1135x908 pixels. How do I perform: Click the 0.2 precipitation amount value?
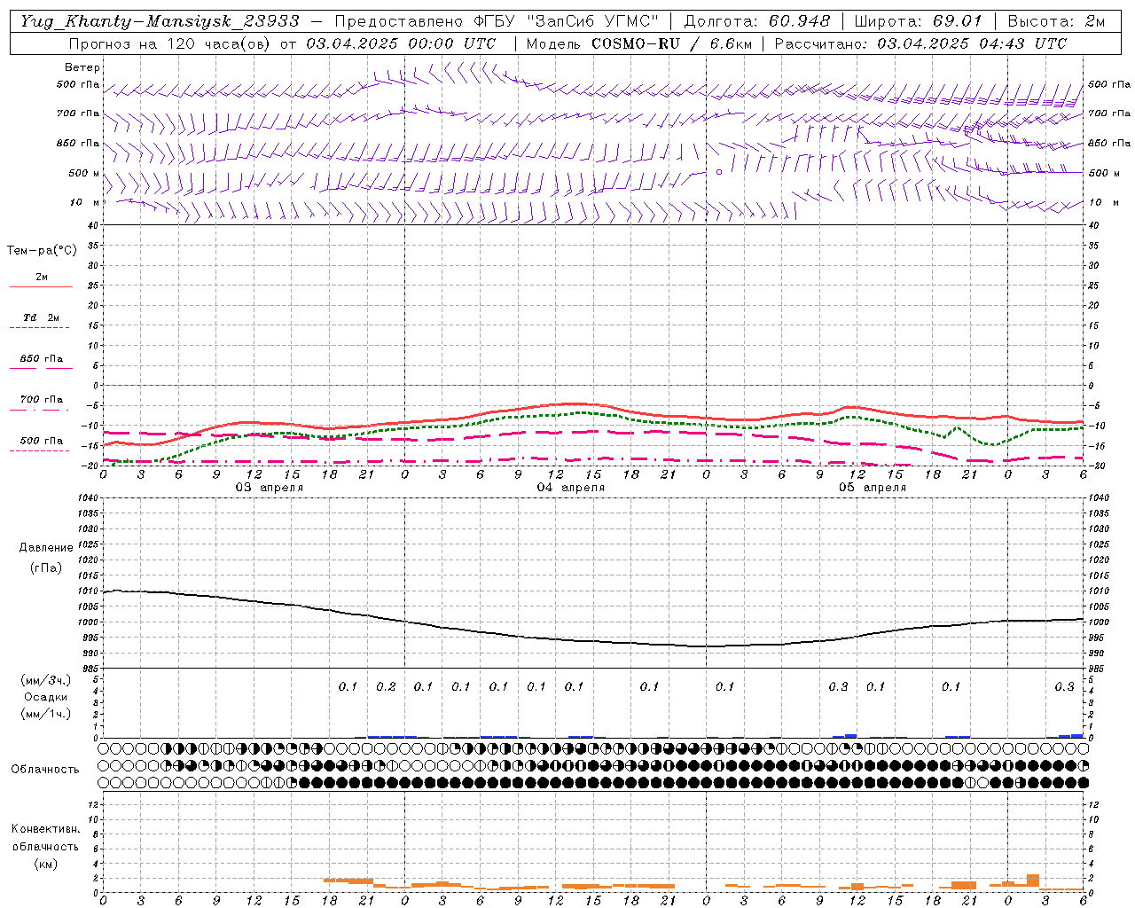tap(386, 687)
